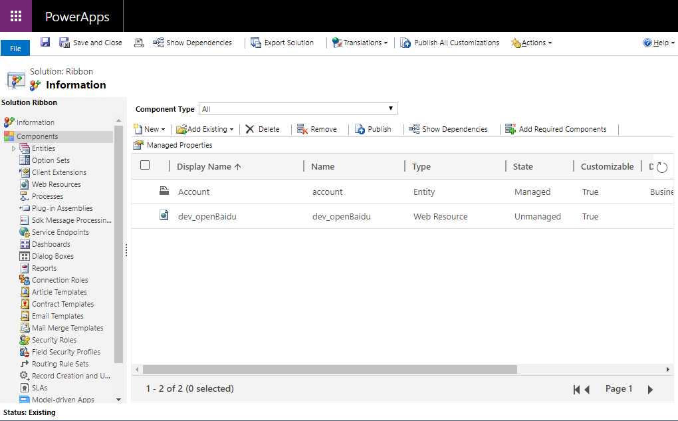678x421 pixels.
Task: Open the Help menu
Action: pyautogui.click(x=657, y=43)
